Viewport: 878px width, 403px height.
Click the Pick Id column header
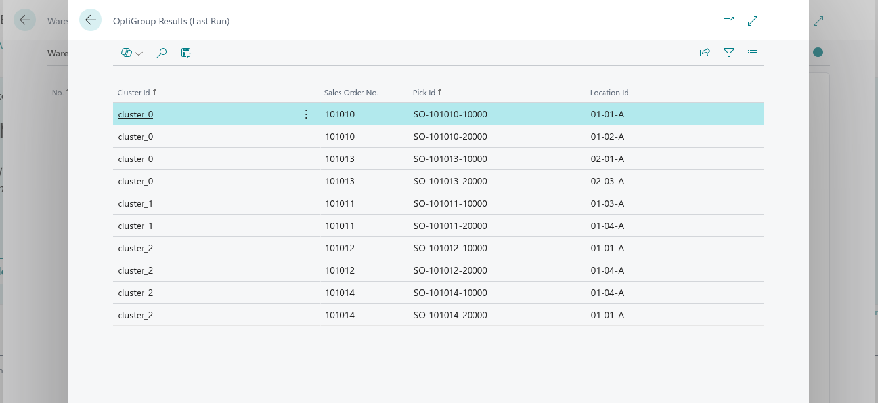tap(427, 93)
